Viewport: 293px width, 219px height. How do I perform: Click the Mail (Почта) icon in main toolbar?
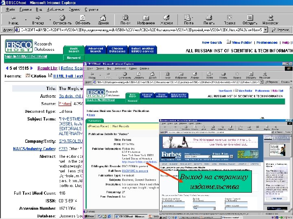[x=188, y=20]
